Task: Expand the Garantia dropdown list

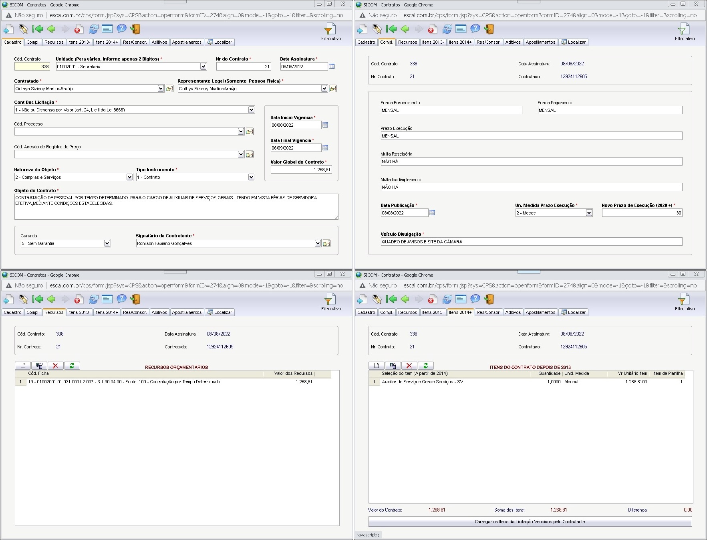Action: point(107,243)
